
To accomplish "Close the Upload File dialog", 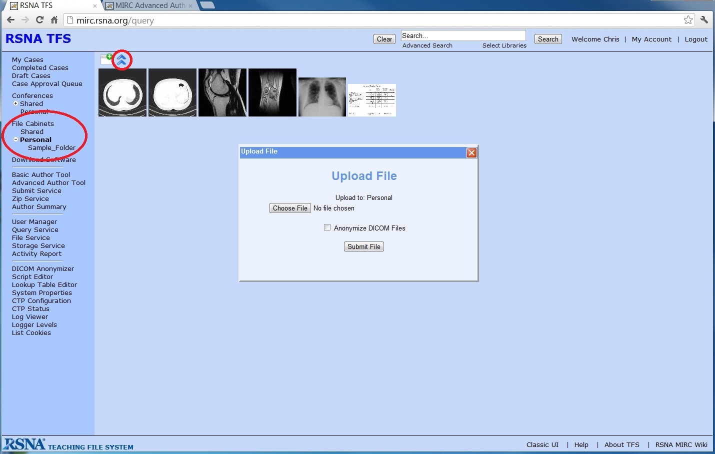I will click(471, 152).
